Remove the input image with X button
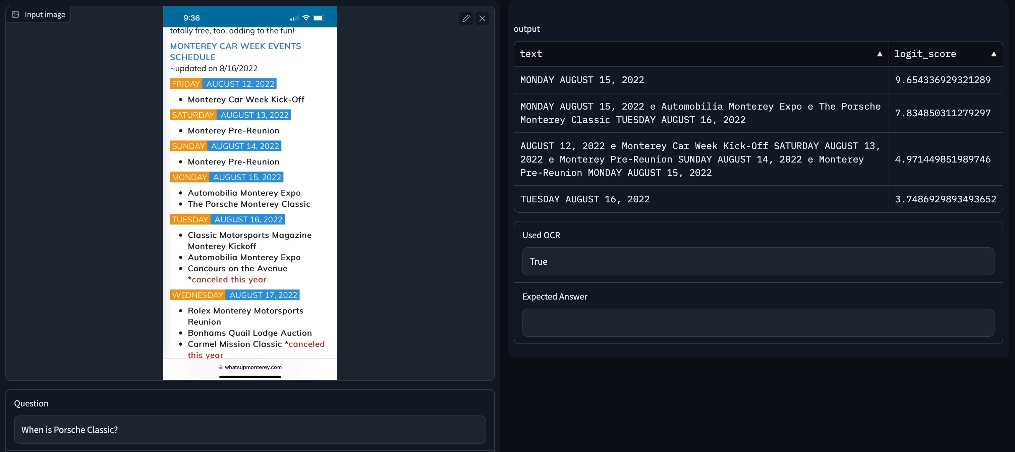This screenshot has height=452, width=1015. (x=482, y=18)
